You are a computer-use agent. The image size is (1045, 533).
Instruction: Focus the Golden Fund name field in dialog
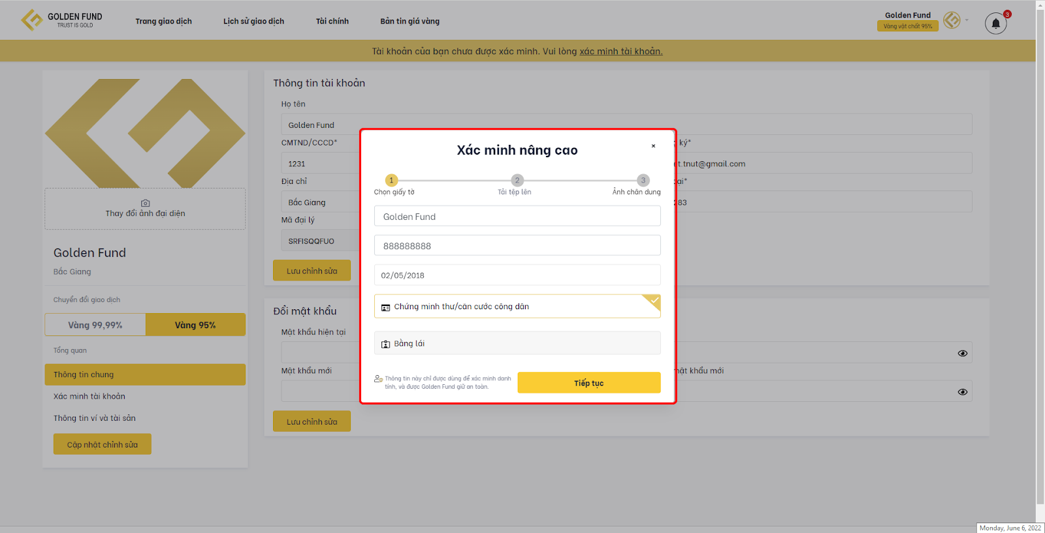click(x=517, y=216)
